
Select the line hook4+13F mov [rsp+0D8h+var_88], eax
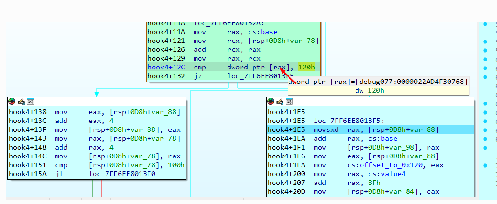click(96, 129)
